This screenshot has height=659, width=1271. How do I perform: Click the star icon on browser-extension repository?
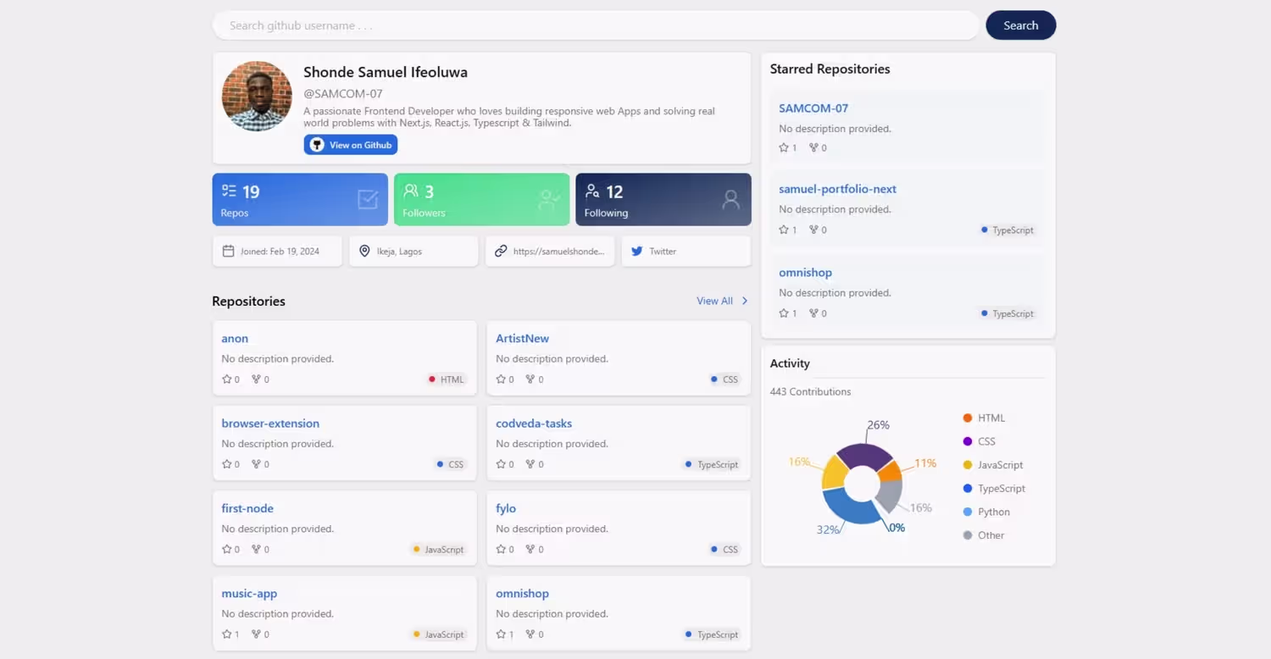226,464
